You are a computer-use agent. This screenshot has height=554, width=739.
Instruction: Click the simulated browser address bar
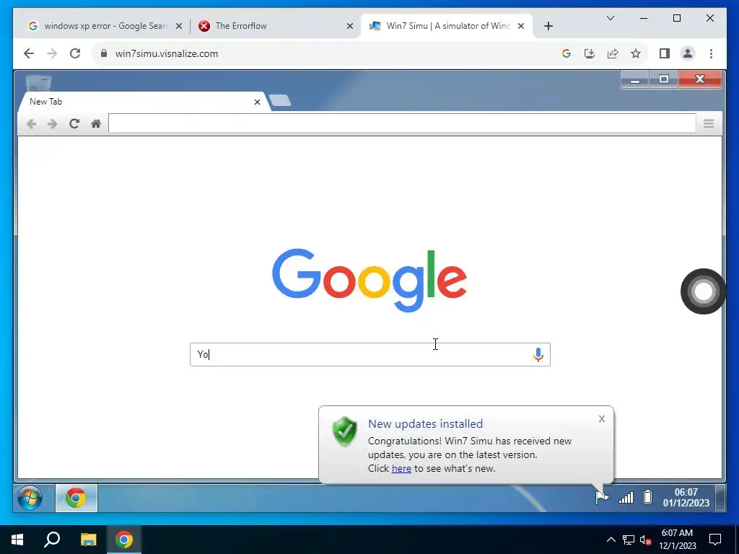point(402,123)
